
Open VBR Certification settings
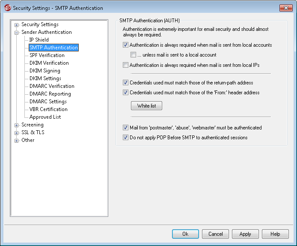pos(48,109)
